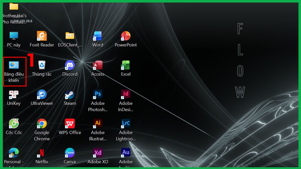
Task: Select the Foxit Reader shortcut
Action: click(42, 36)
